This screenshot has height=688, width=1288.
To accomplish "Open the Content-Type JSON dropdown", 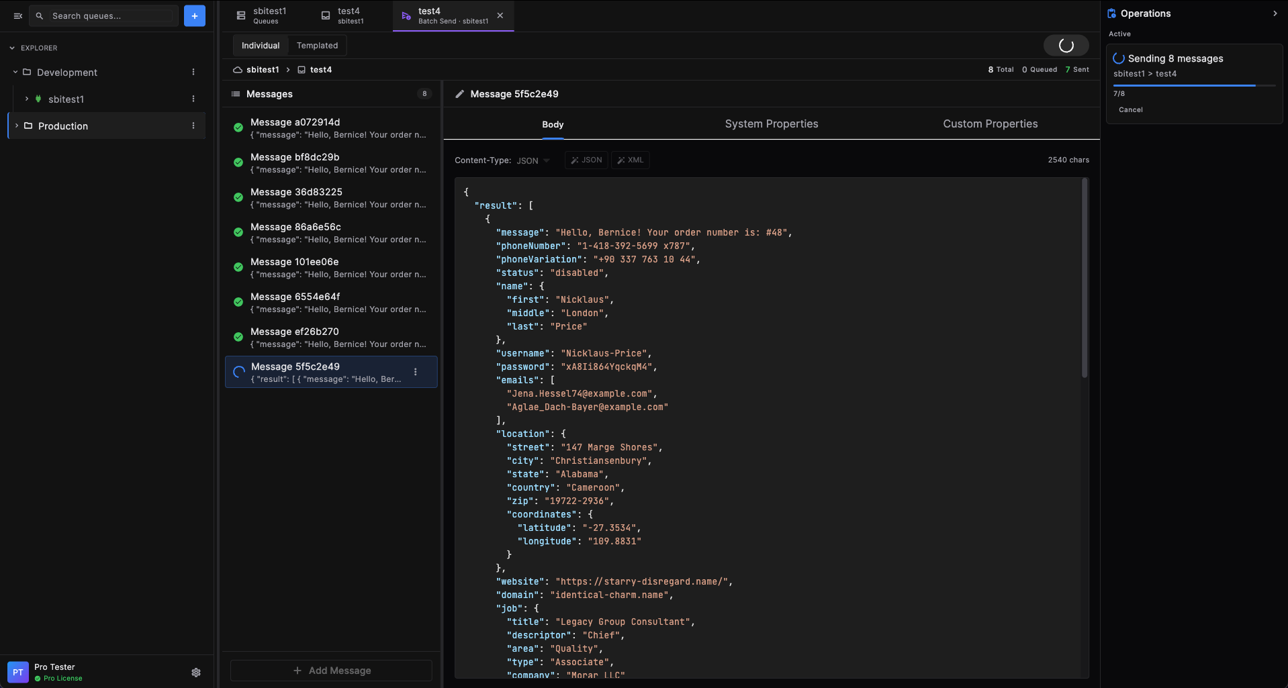I will (x=533, y=160).
